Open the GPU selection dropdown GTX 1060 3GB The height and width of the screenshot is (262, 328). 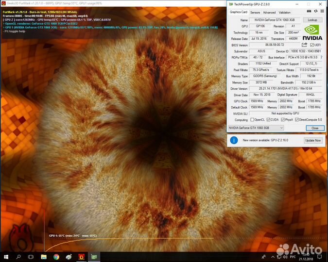point(256,128)
